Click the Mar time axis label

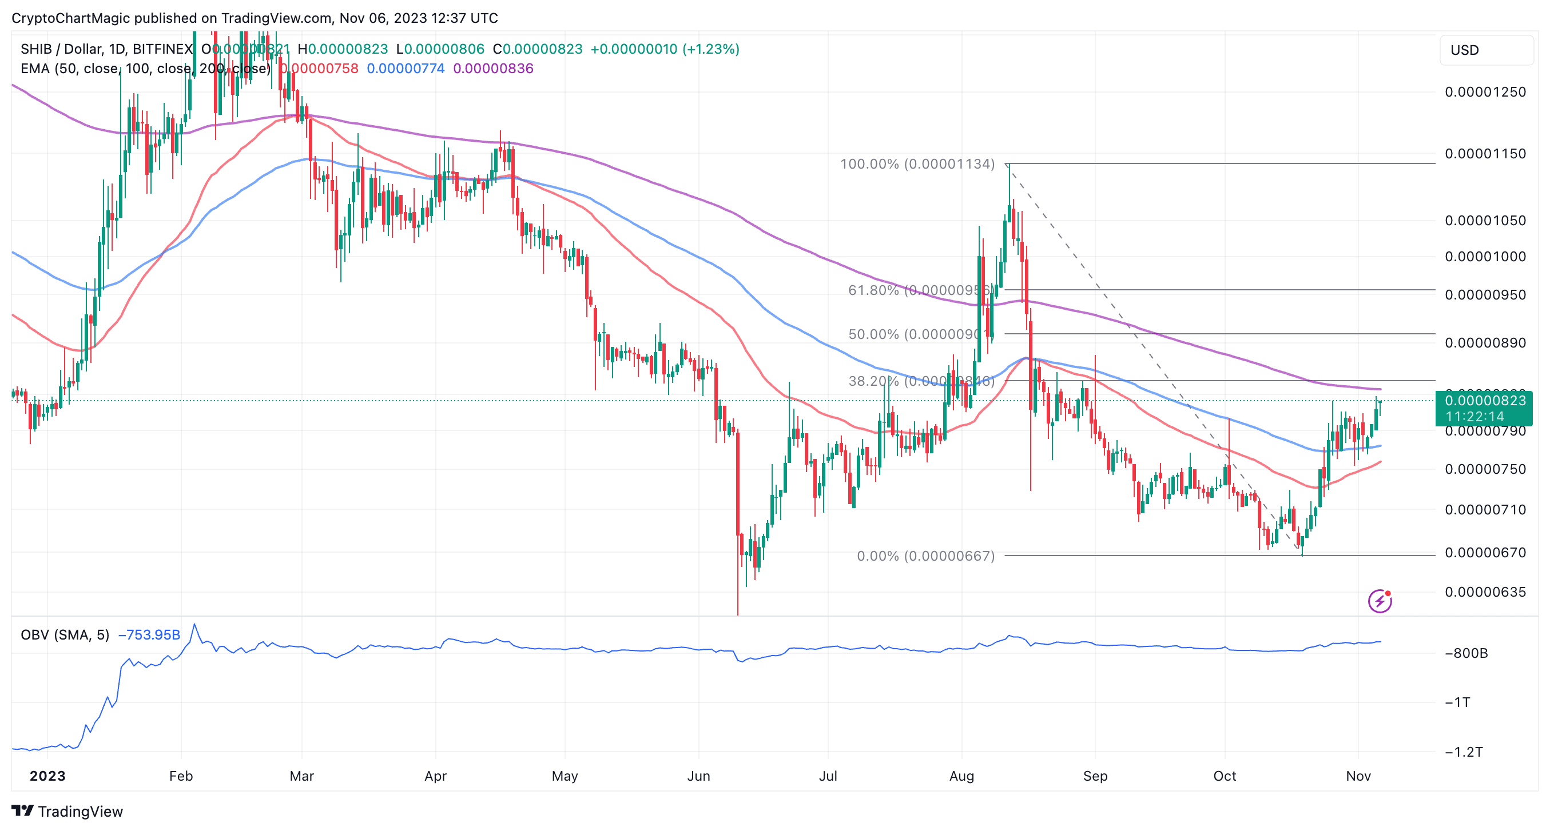coord(301,776)
